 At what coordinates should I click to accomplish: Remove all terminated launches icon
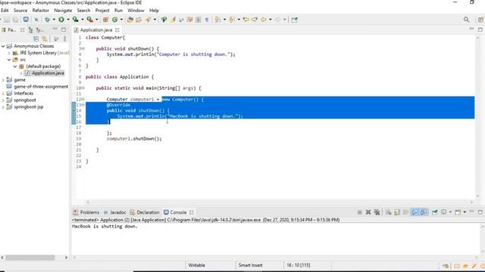(x=377, y=212)
